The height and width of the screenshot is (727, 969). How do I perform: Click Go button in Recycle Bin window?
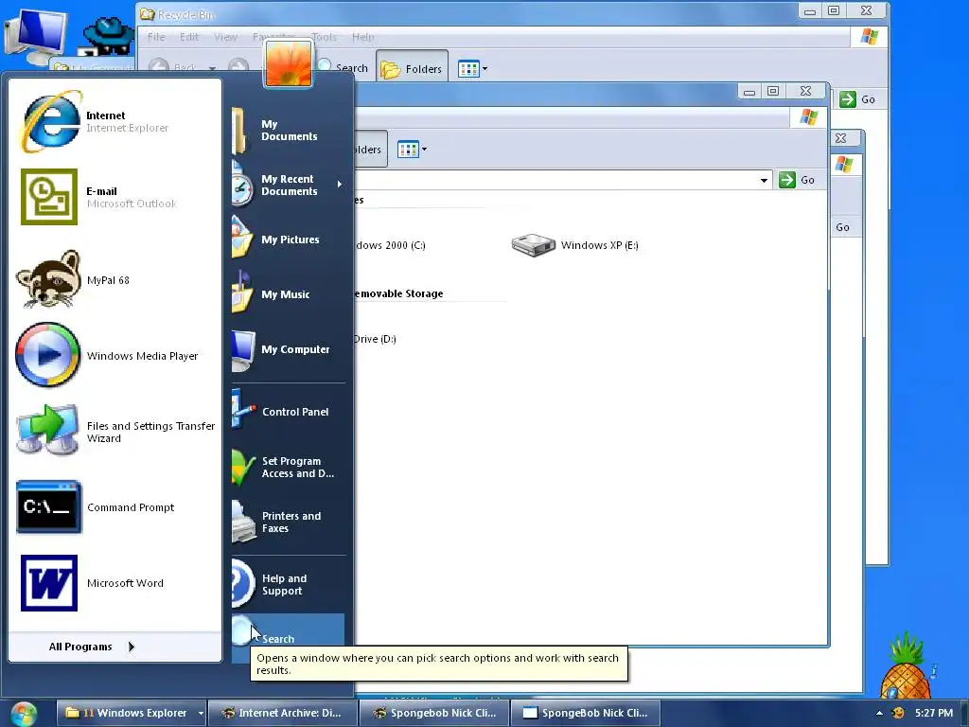click(857, 98)
